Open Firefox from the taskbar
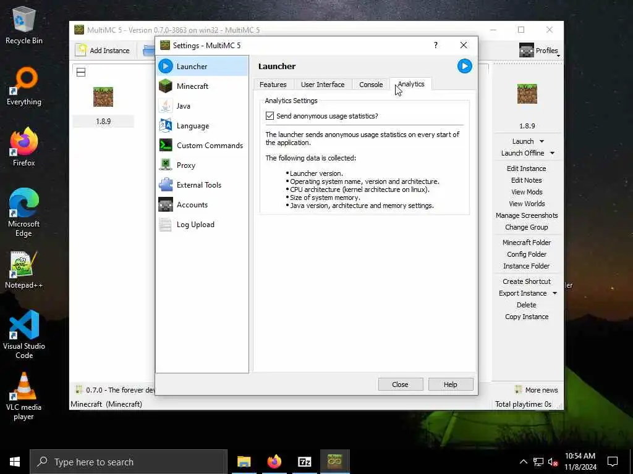This screenshot has height=474, width=633. pos(274,462)
